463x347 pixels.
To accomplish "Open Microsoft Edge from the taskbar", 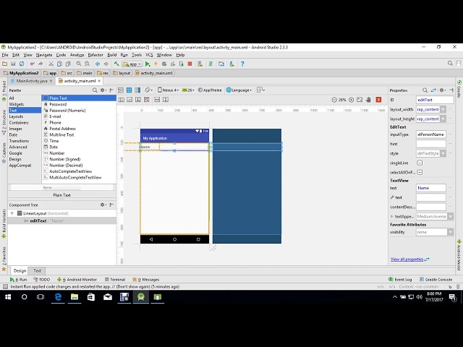I will (x=58, y=297).
